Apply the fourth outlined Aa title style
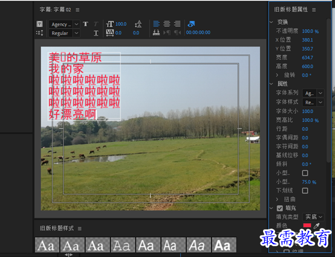Viewport: 335px width, 257px height. click(123, 245)
